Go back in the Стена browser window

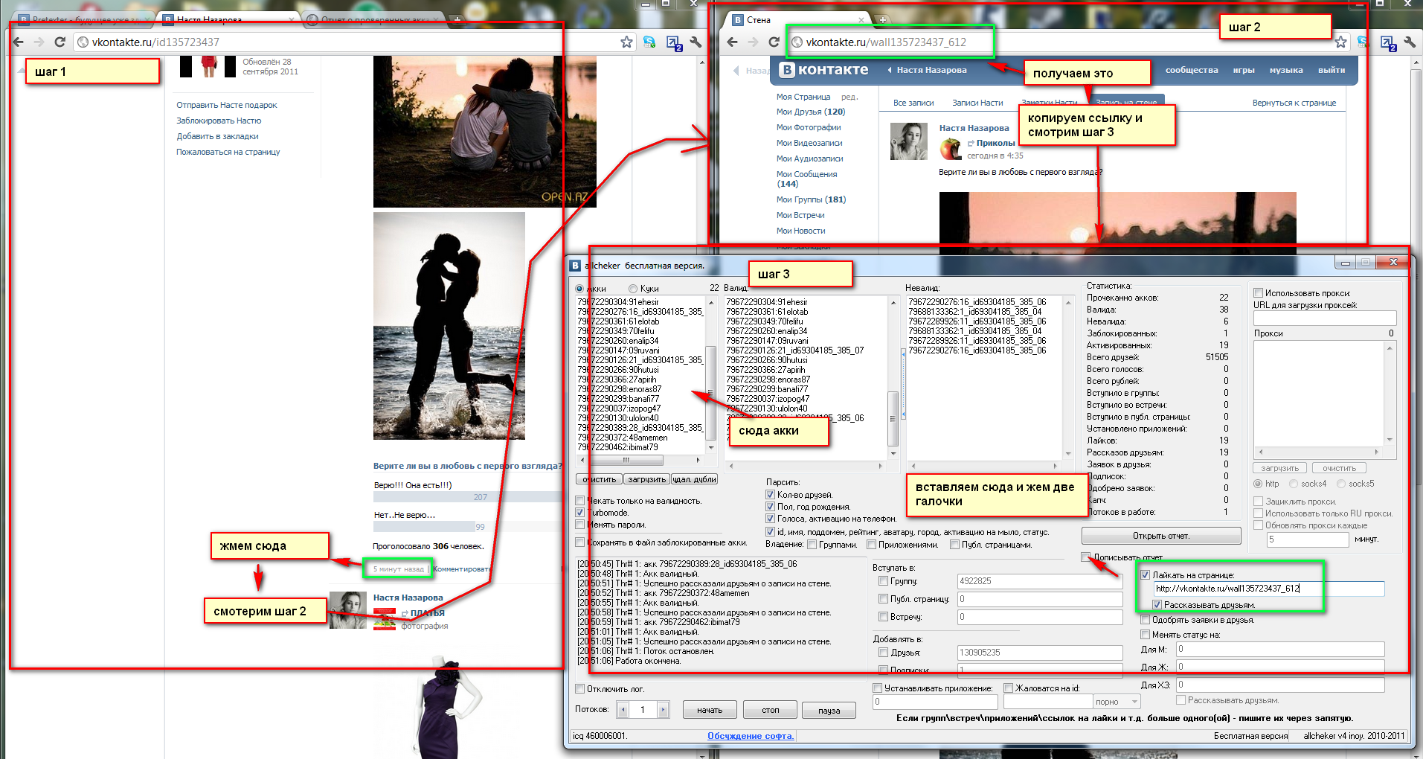pos(732,42)
